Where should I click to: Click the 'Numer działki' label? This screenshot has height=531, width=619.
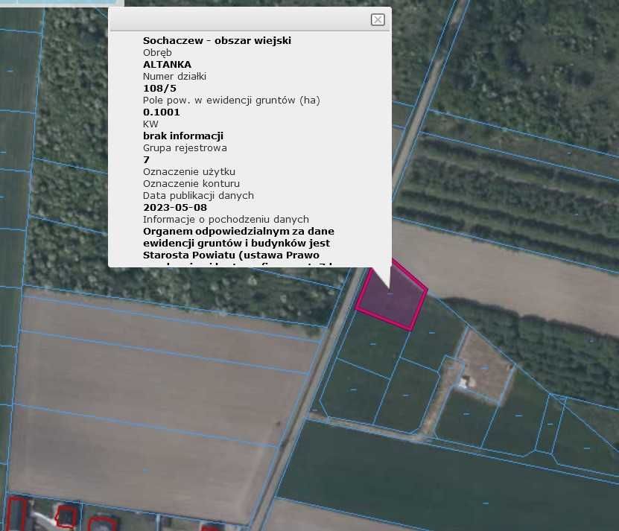pos(174,76)
